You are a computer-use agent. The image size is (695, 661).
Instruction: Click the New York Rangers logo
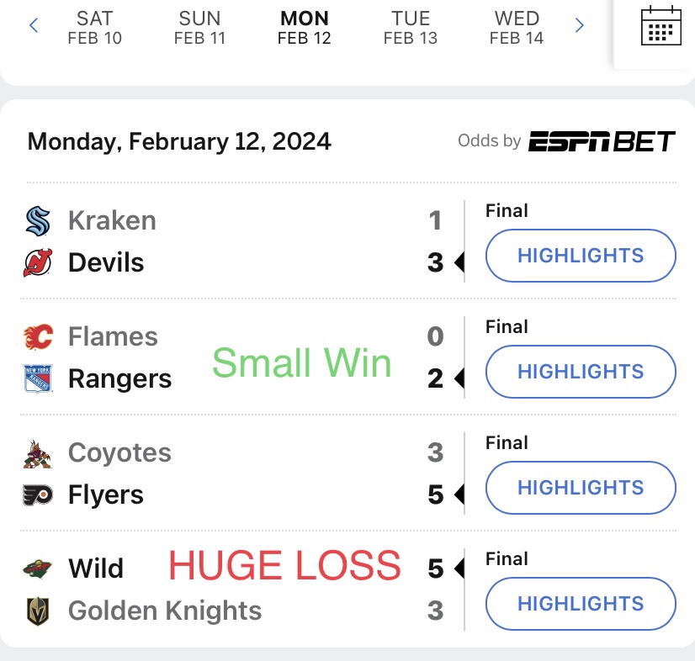(x=38, y=378)
